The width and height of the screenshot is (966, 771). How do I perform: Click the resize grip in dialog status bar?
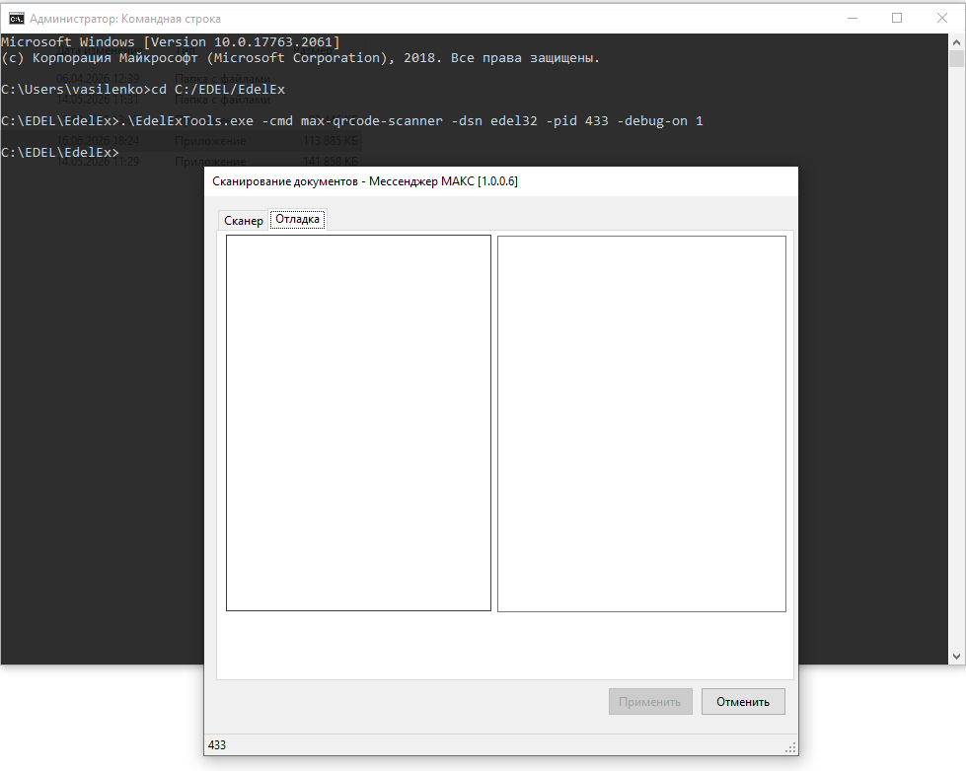tap(791, 748)
